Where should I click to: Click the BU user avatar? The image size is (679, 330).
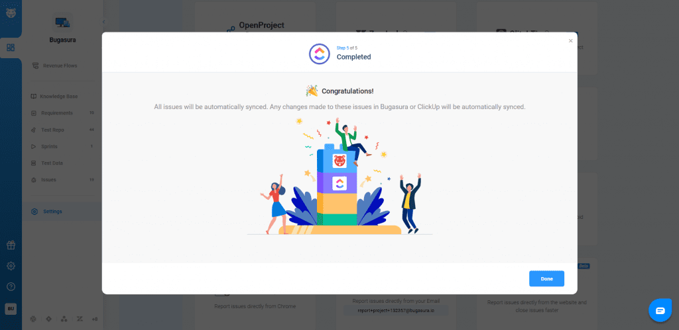pyautogui.click(x=11, y=309)
